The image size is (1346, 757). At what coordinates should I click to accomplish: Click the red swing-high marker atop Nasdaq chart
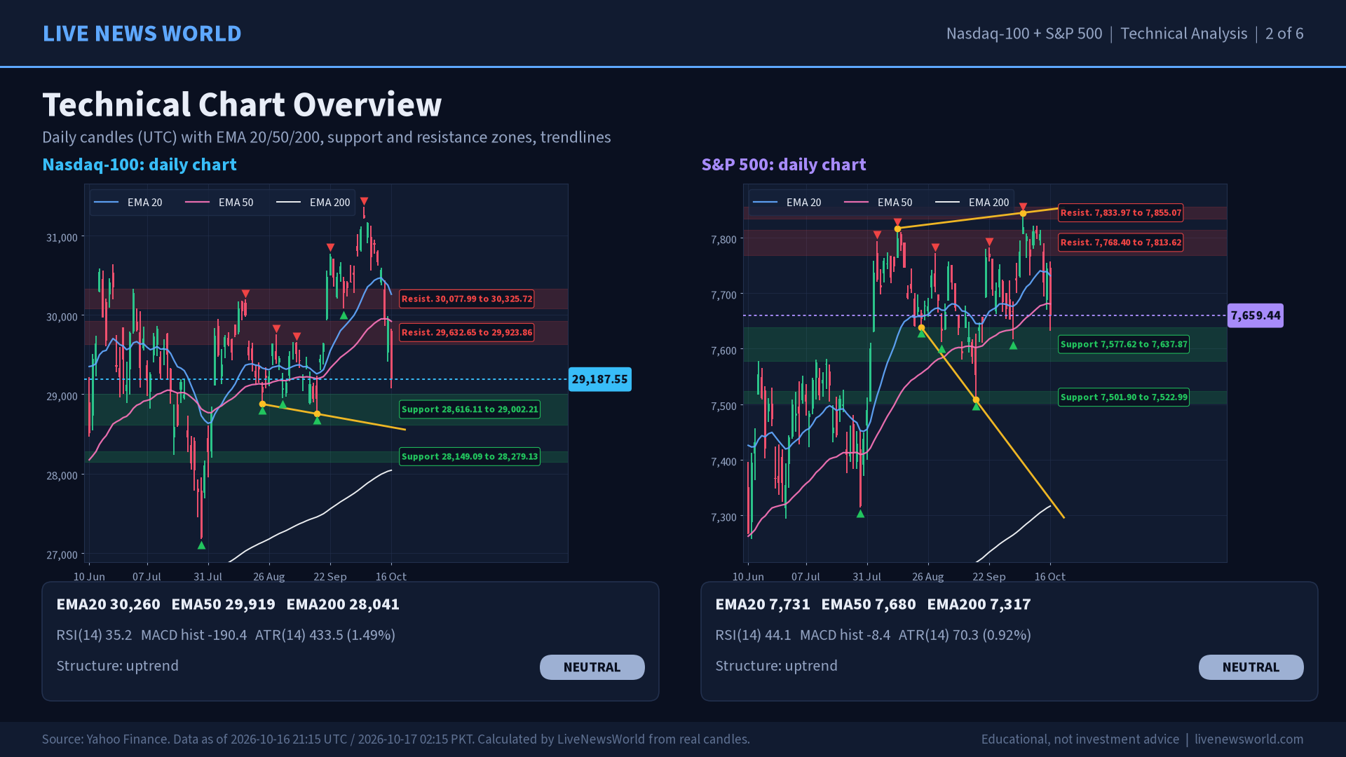(x=364, y=202)
